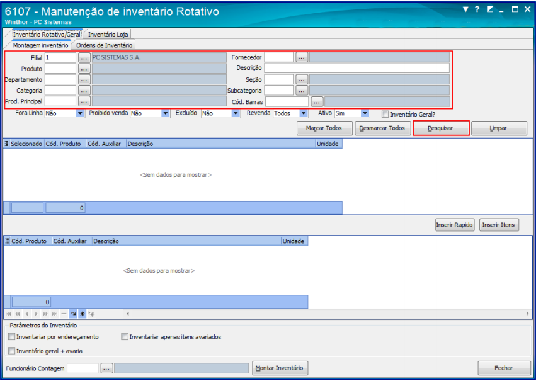Expand the Proibido venda dropdown
This screenshot has height=381, width=536.
[166, 113]
